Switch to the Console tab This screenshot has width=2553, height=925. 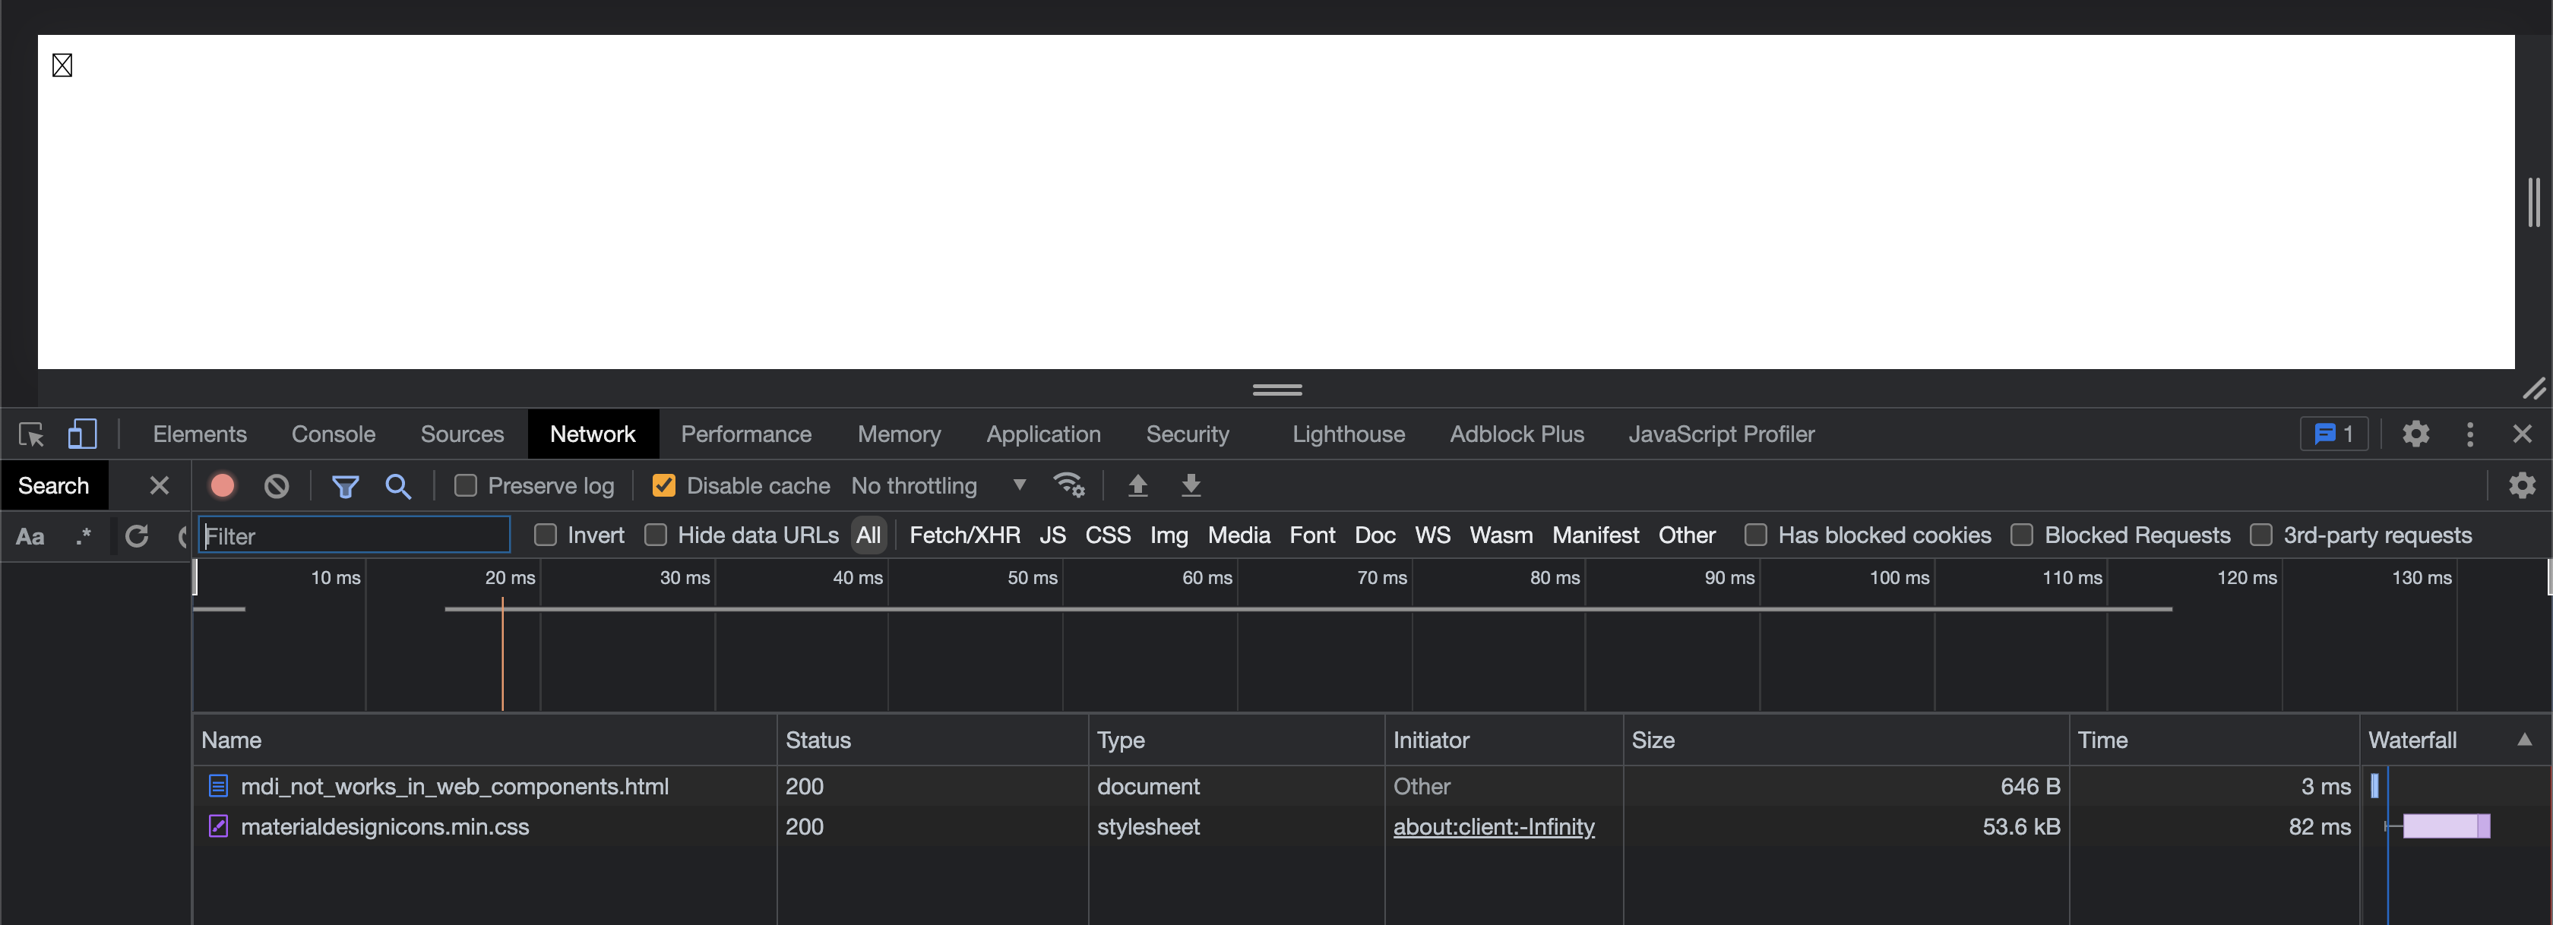(x=333, y=434)
